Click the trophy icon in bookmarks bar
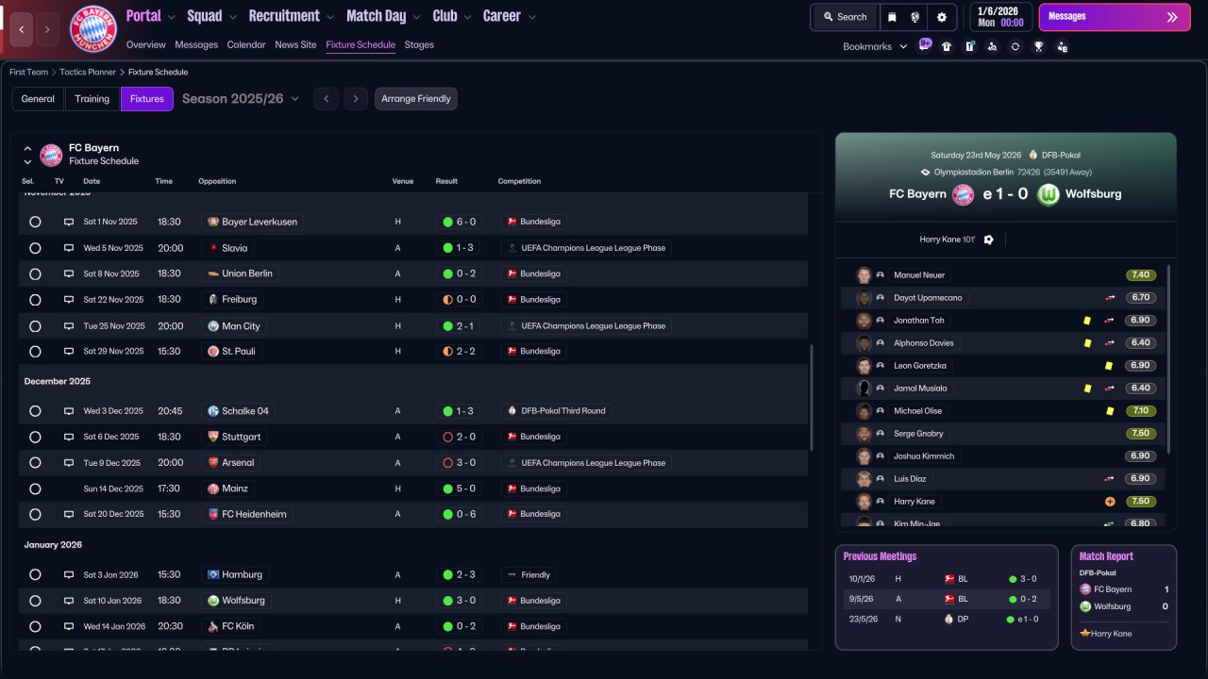Image resolution: width=1208 pixels, height=679 pixels. [x=1038, y=46]
